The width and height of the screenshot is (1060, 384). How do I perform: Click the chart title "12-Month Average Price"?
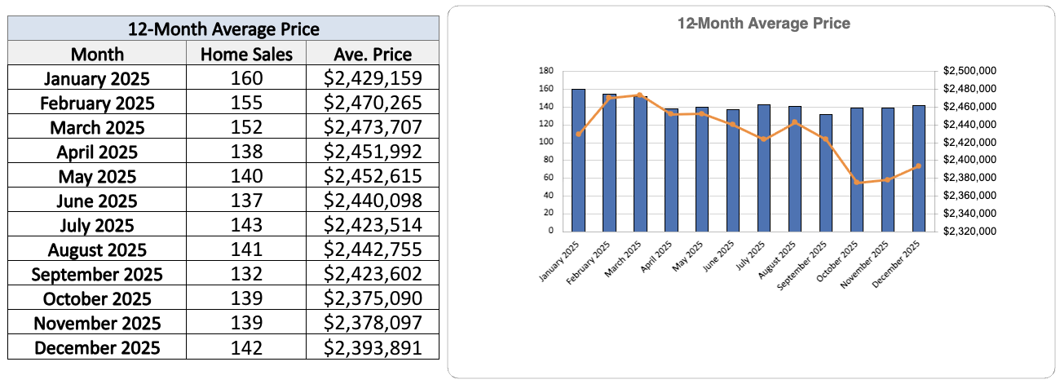click(763, 24)
